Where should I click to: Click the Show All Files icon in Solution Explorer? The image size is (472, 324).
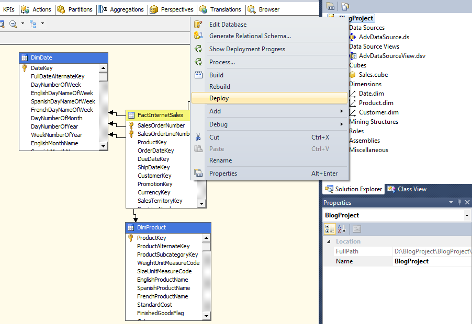345,6
